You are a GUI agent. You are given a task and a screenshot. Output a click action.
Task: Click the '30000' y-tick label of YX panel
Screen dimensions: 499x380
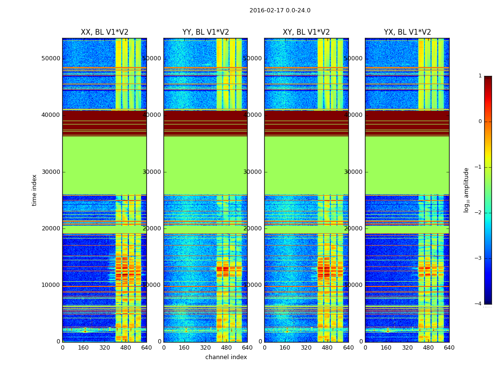354,172
